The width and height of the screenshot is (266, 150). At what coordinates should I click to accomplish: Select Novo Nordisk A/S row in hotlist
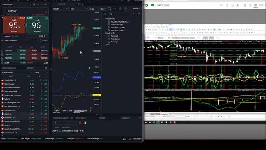pyautogui.click(x=24, y=132)
